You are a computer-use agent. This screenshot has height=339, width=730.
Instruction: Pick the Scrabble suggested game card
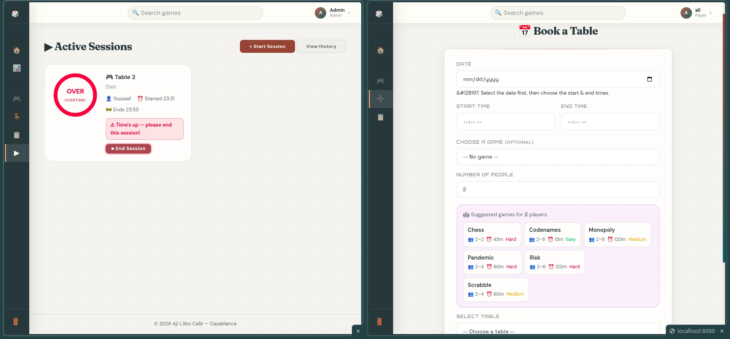point(496,289)
